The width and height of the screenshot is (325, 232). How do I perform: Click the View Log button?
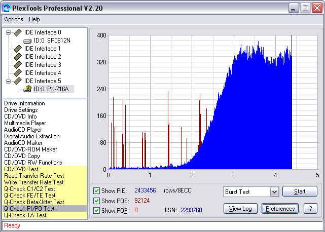point(240,209)
